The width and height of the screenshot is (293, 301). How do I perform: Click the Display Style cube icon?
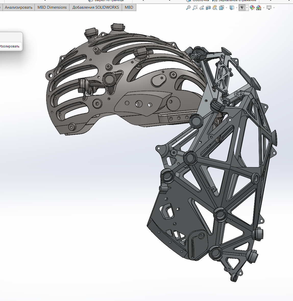tap(232, 8)
